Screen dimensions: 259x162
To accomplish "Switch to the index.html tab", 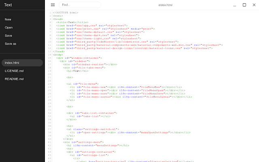I will (22, 63).
